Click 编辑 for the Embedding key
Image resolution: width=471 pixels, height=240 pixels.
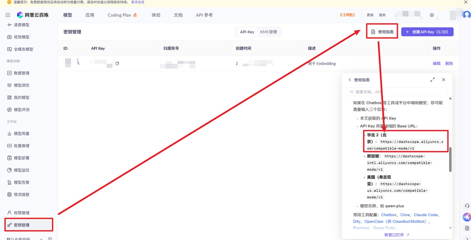point(436,63)
